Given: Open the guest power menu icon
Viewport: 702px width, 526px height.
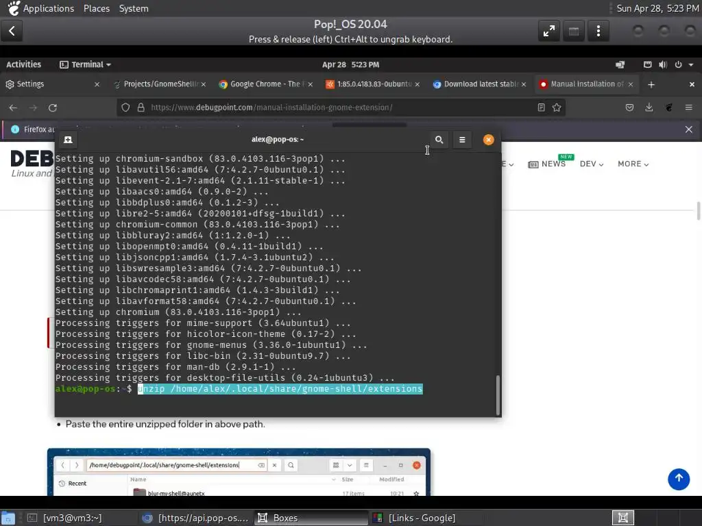Looking at the screenshot, I should point(678,65).
